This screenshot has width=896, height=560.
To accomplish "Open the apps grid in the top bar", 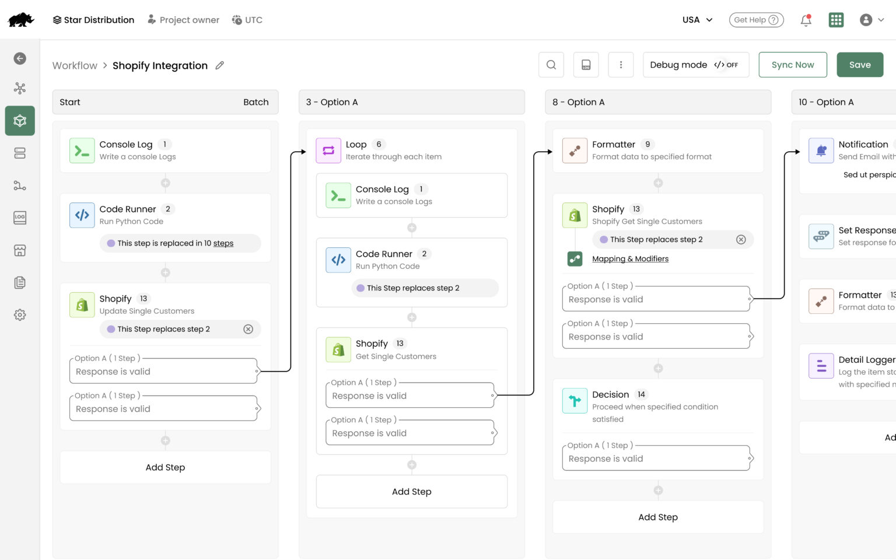I will tap(836, 19).
